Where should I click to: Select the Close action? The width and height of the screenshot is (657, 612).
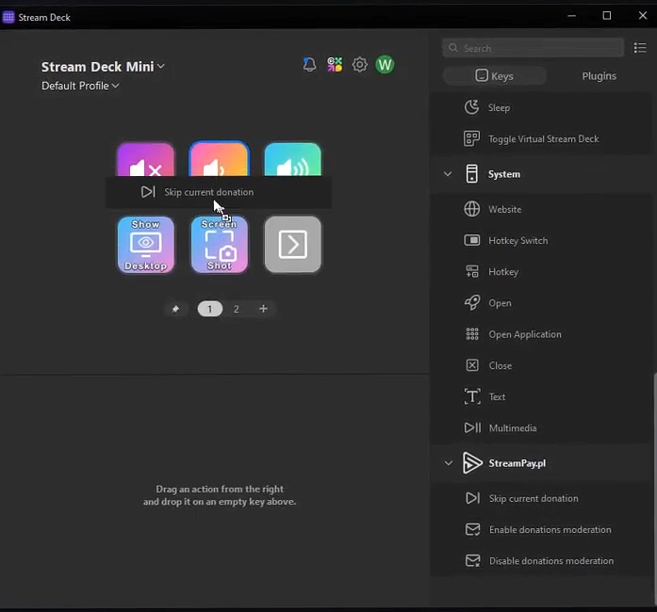[540, 365]
